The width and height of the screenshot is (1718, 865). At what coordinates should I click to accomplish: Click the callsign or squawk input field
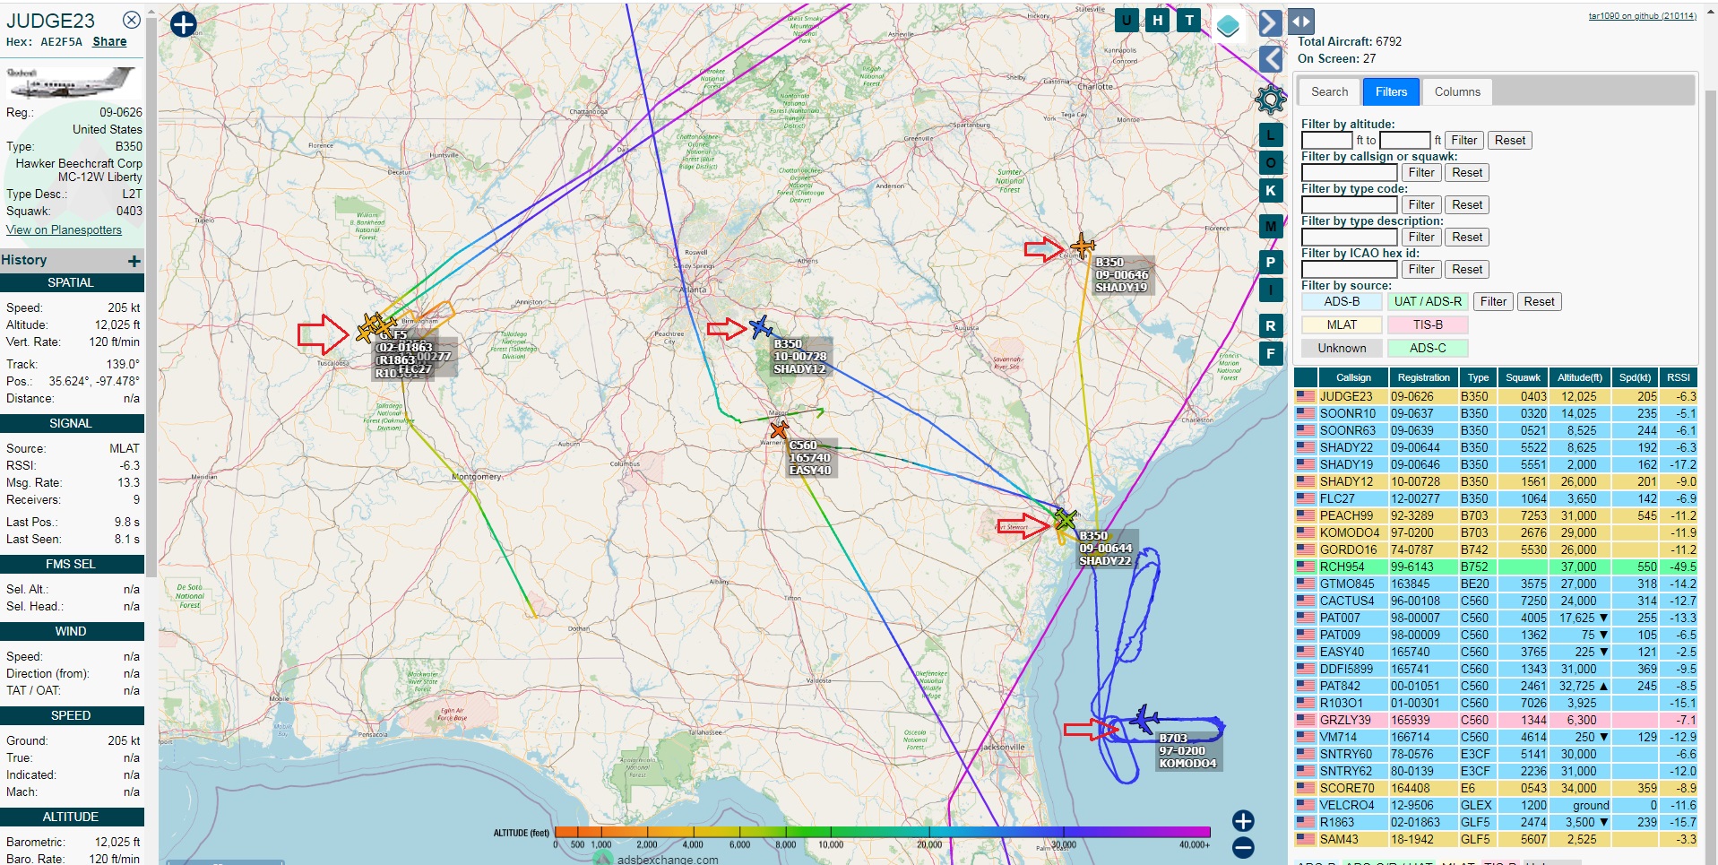[1349, 172]
